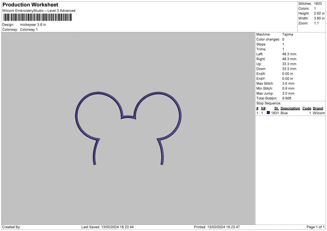Viewport: 327px width, 231px height.
Task: Click Max Stitch value 3.6 mm
Action: coord(288,83)
